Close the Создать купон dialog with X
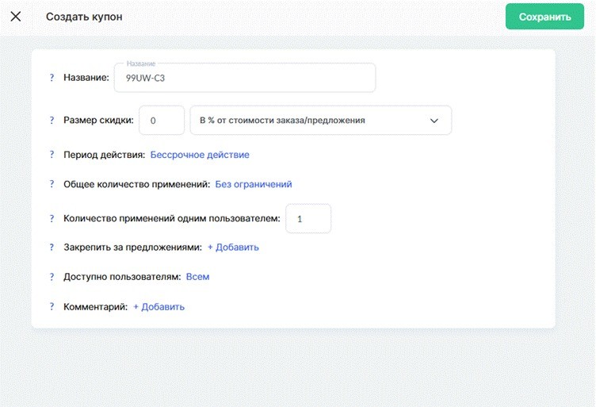This screenshot has width=596, height=407. pos(16,17)
